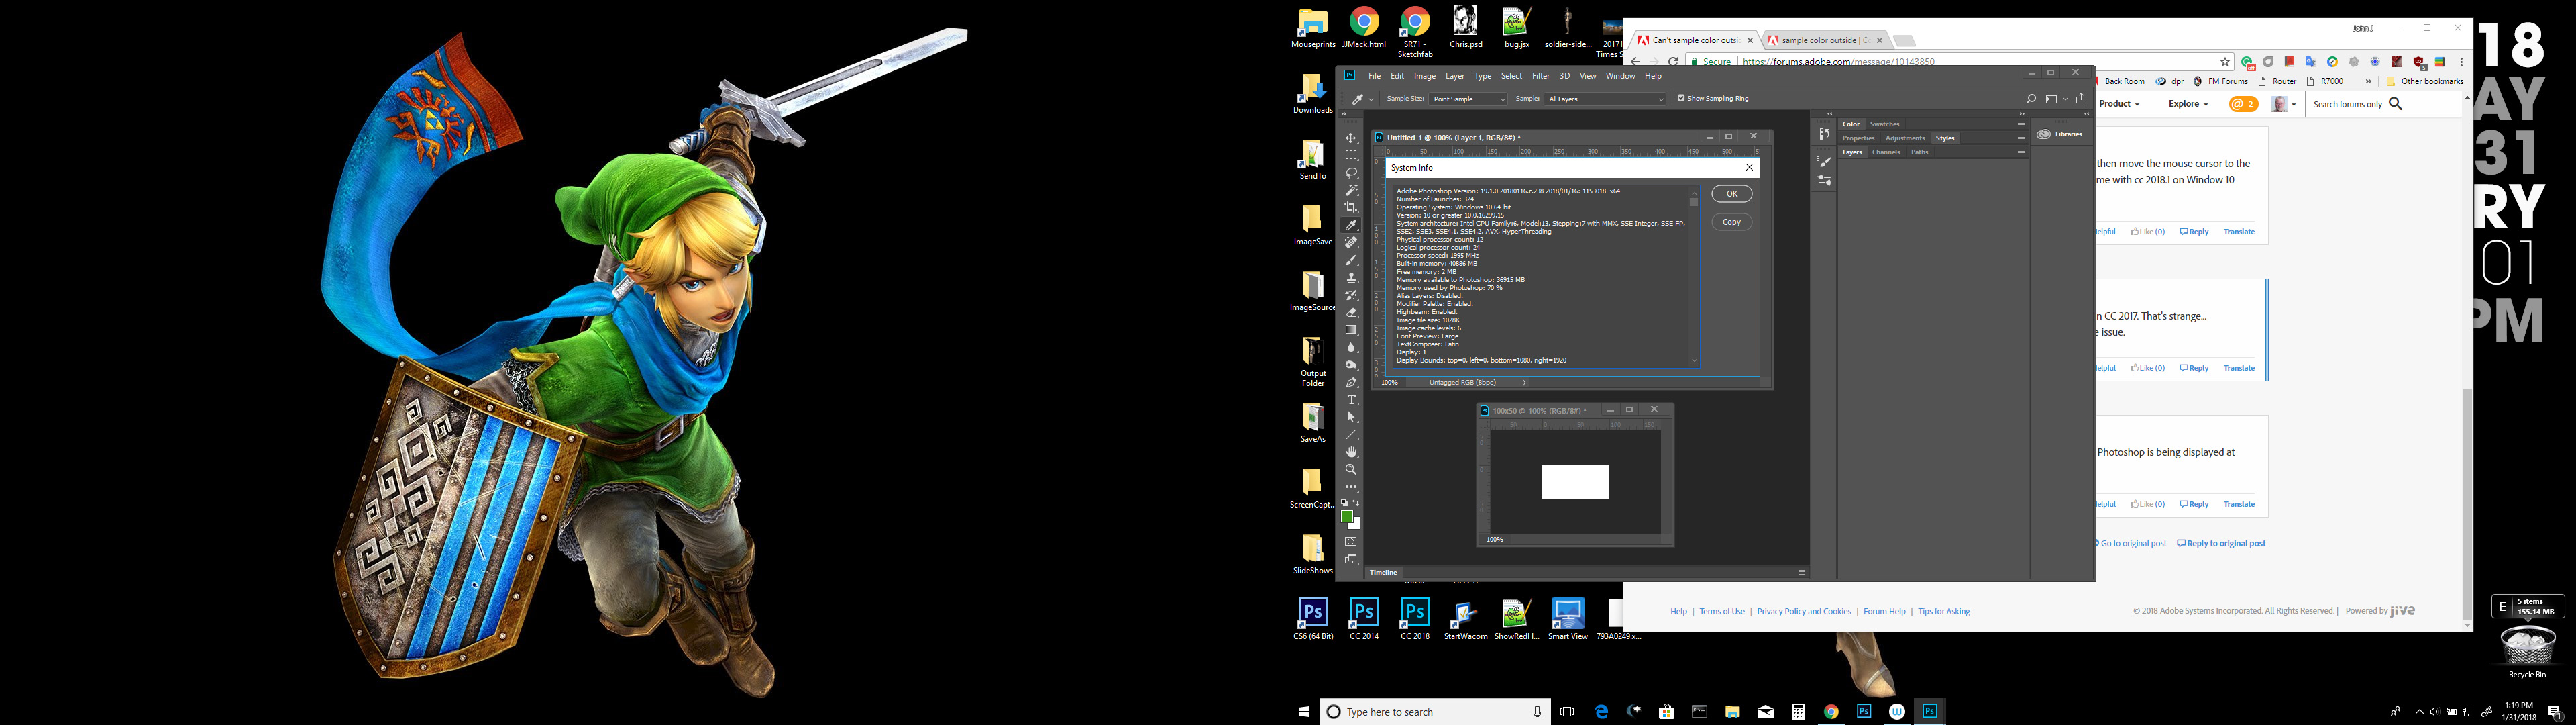Image resolution: width=2576 pixels, height=725 pixels.
Task: Select the Blur tool
Action: click(1351, 348)
